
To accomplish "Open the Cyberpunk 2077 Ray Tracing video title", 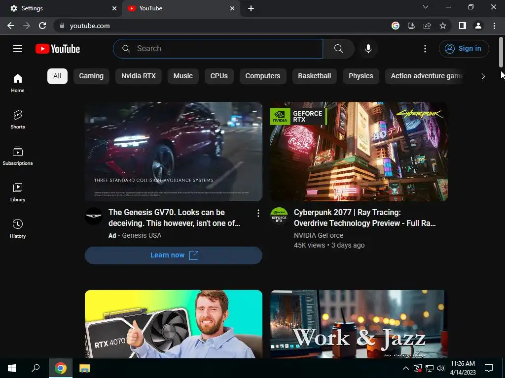I will pyautogui.click(x=364, y=218).
